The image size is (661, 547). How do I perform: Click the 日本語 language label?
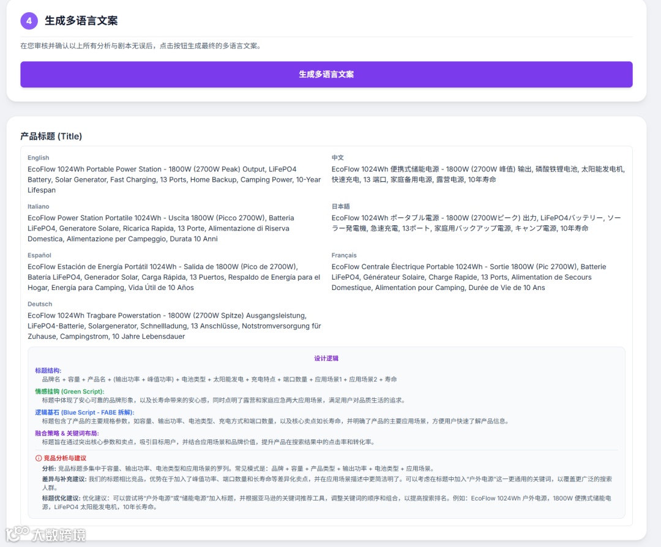tap(341, 206)
